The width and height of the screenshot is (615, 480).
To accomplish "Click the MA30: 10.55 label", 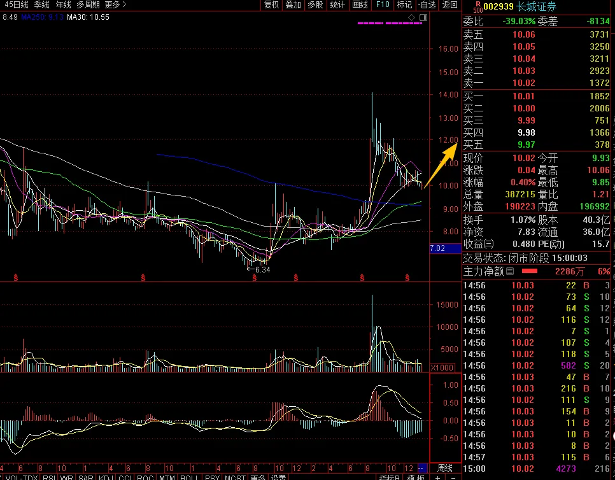I will [88, 17].
